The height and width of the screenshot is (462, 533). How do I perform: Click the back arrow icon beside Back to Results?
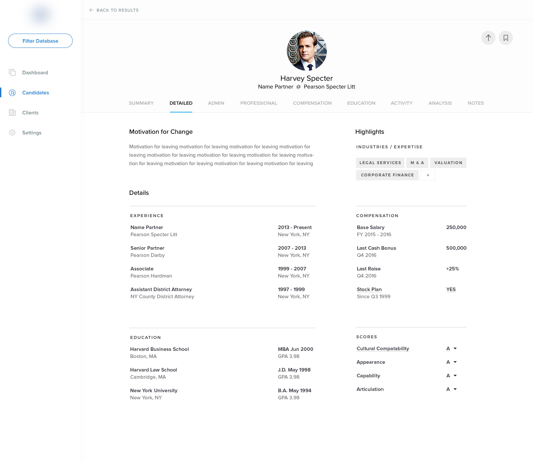(x=91, y=10)
